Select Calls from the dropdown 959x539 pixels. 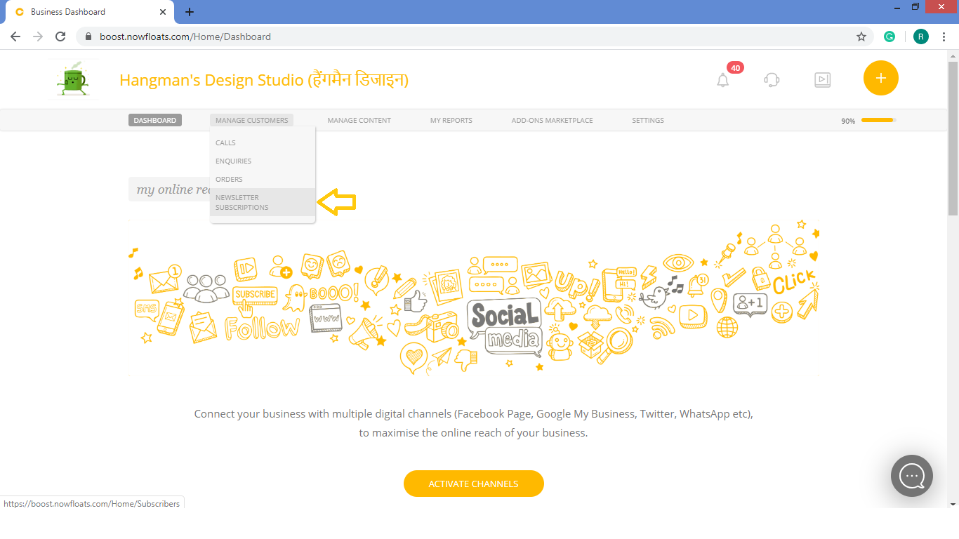[x=263, y=142]
